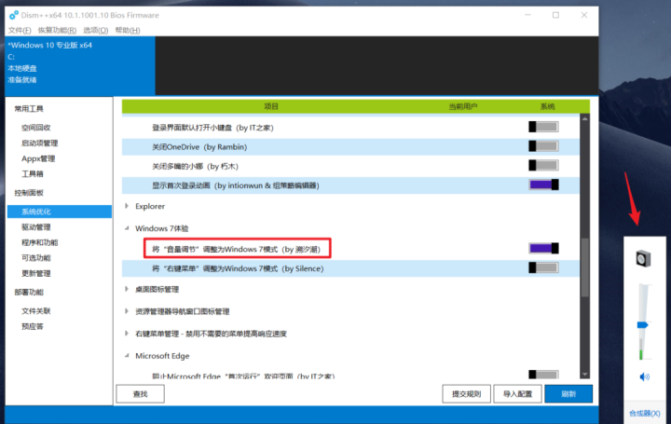The width and height of the screenshot is (671, 424).
Task: Open 文件关联 in sidebar
Action: click(x=36, y=310)
